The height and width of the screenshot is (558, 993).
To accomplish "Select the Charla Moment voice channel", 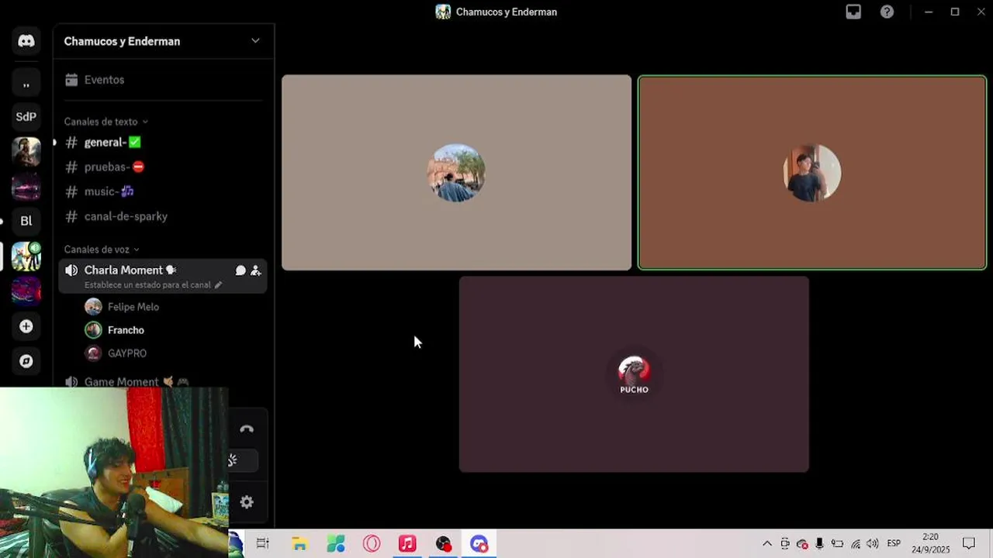I will tap(163, 276).
